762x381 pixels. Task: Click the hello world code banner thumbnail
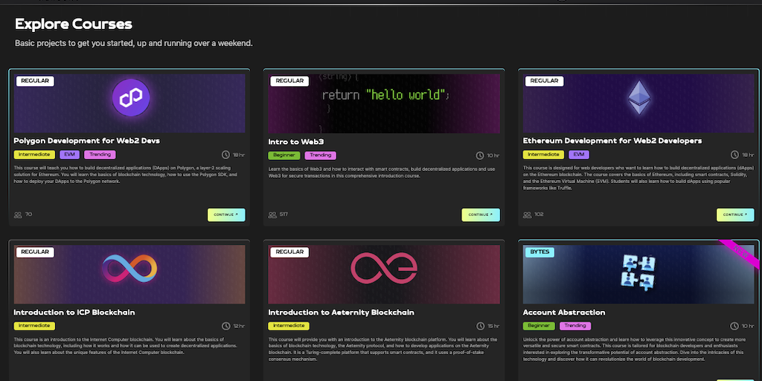[384, 103]
